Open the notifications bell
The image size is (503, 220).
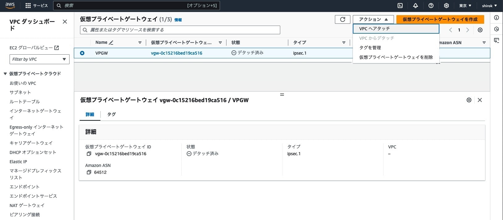click(x=416, y=6)
